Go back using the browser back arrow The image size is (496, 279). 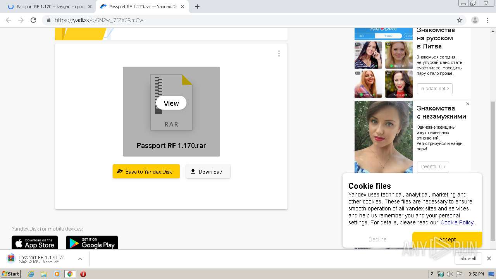[x=9, y=20]
